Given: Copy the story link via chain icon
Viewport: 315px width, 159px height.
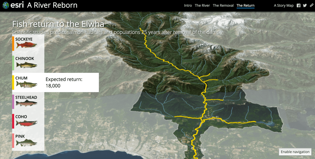Looking at the screenshot, I should [311, 6].
